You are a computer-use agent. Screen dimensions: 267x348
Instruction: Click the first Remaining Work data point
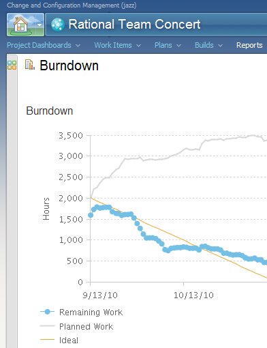pyautogui.click(x=91, y=215)
